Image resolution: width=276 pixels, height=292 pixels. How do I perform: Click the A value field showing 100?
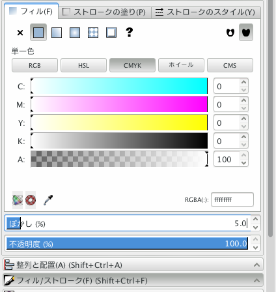[x=227, y=159]
